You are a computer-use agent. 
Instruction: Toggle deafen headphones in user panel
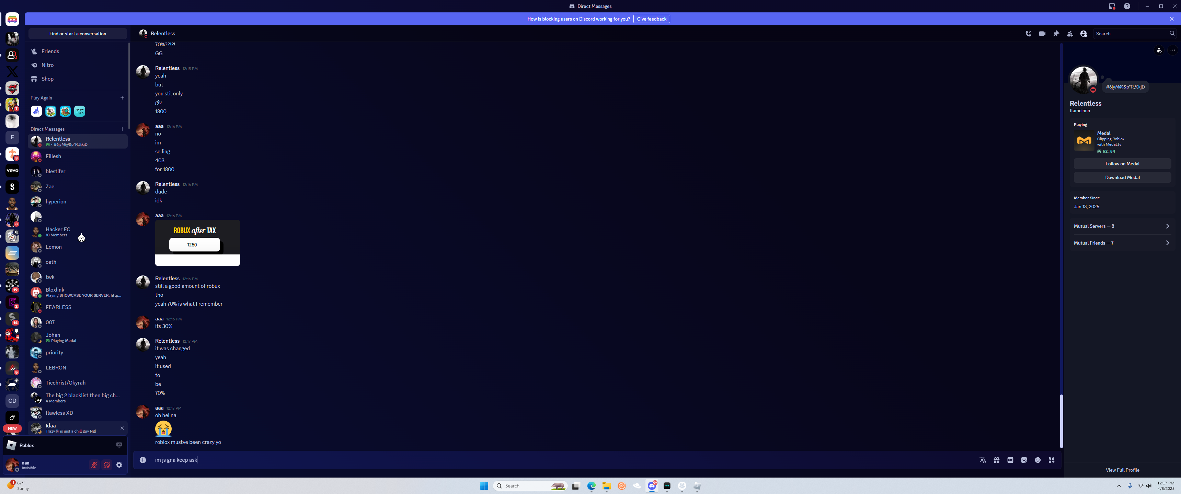[x=107, y=465]
